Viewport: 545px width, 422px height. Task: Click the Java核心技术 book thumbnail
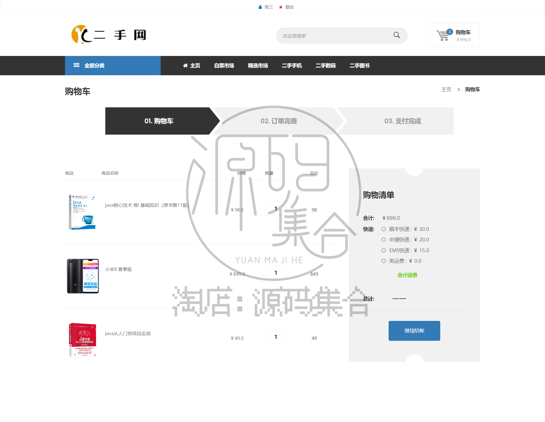click(x=82, y=212)
